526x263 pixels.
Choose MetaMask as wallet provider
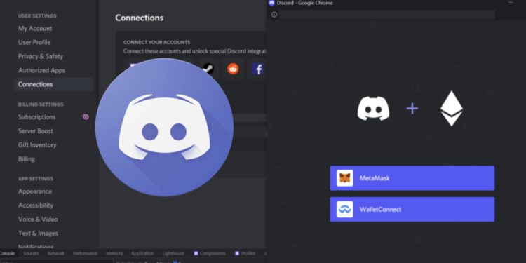pos(412,178)
